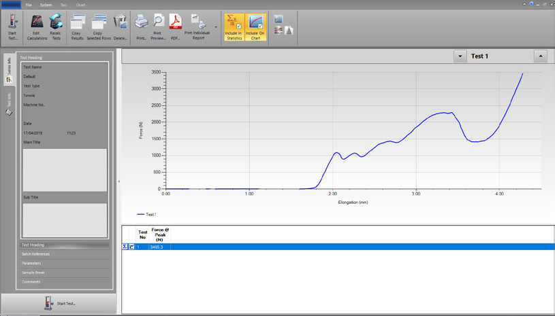555x316 pixels.
Task: Click the Test 1 legend line swatch
Action: [x=140, y=214]
